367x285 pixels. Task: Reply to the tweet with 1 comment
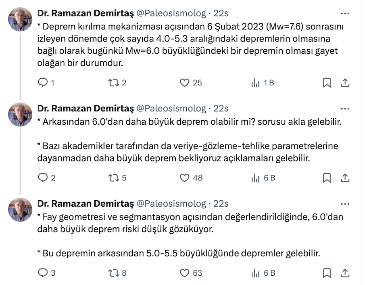point(43,83)
